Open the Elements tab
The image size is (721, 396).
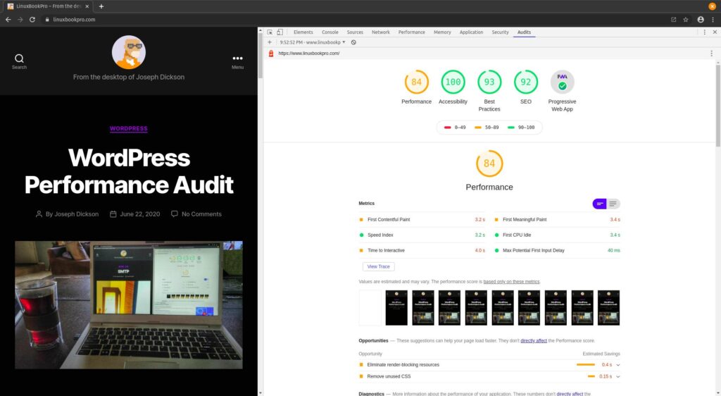click(303, 32)
